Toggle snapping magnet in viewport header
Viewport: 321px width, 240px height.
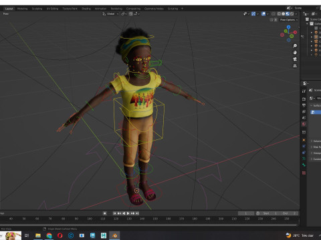click(x=131, y=14)
